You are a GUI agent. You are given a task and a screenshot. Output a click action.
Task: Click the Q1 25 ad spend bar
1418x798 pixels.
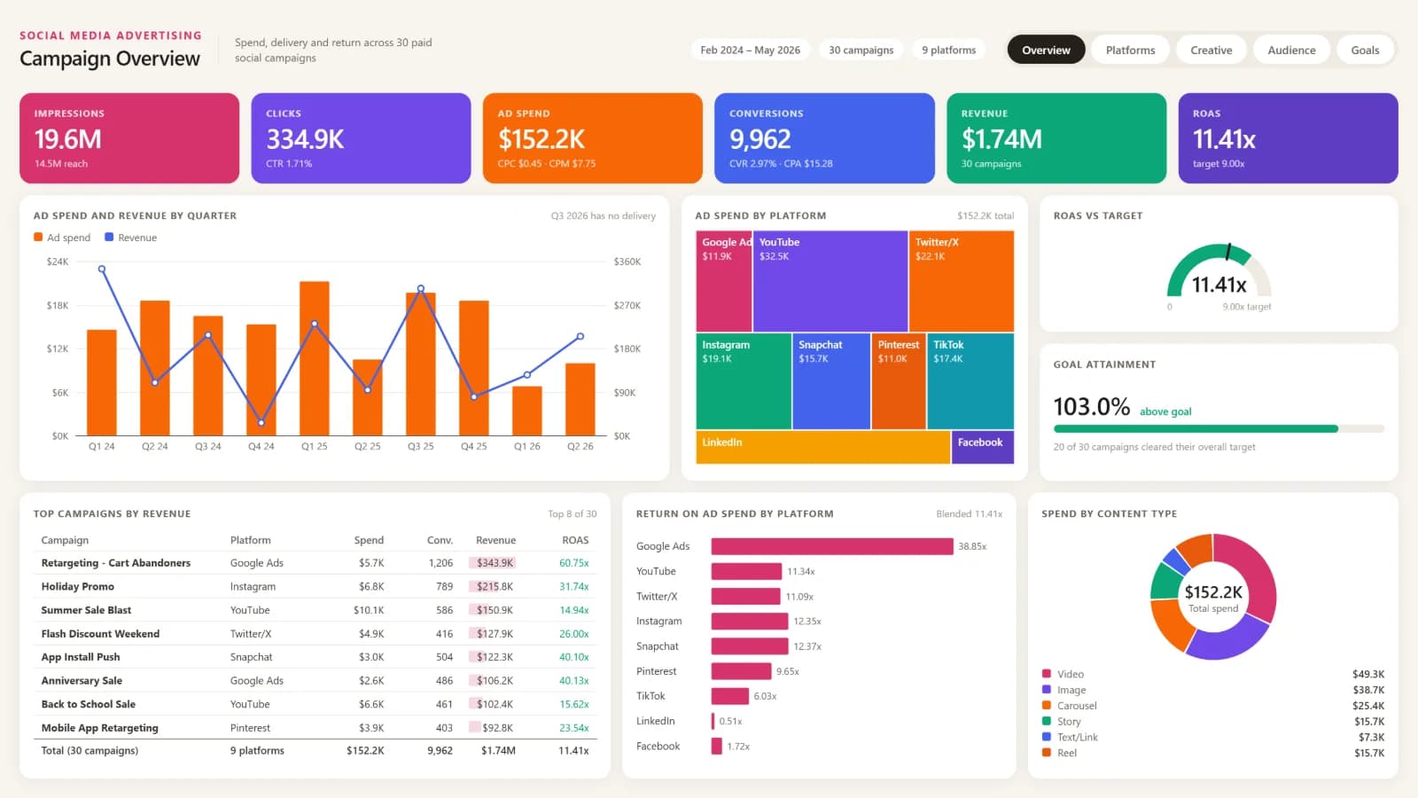pyautogui.click(x=314, y=358)
